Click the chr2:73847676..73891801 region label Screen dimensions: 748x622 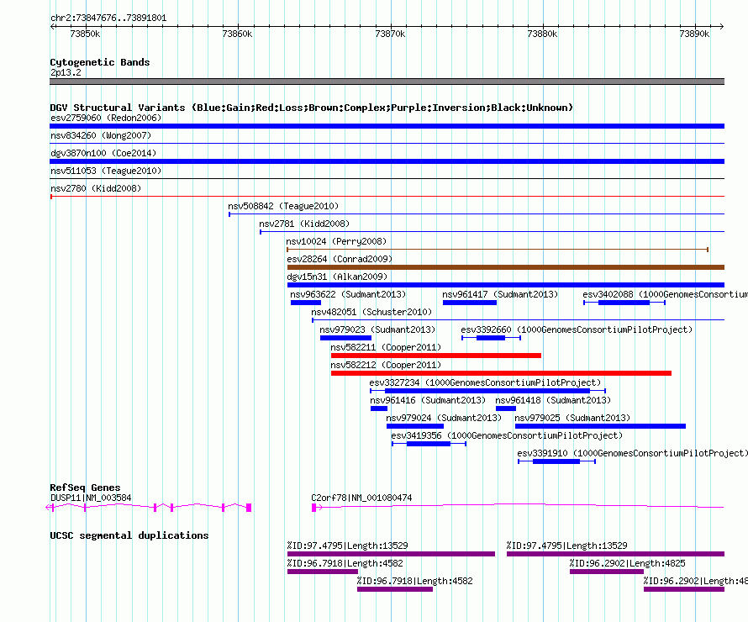click(x=108, y=18)
